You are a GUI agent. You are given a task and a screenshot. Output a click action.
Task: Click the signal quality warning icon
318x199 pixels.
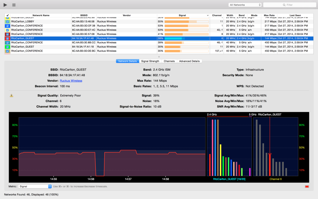(x=11, y=95)
